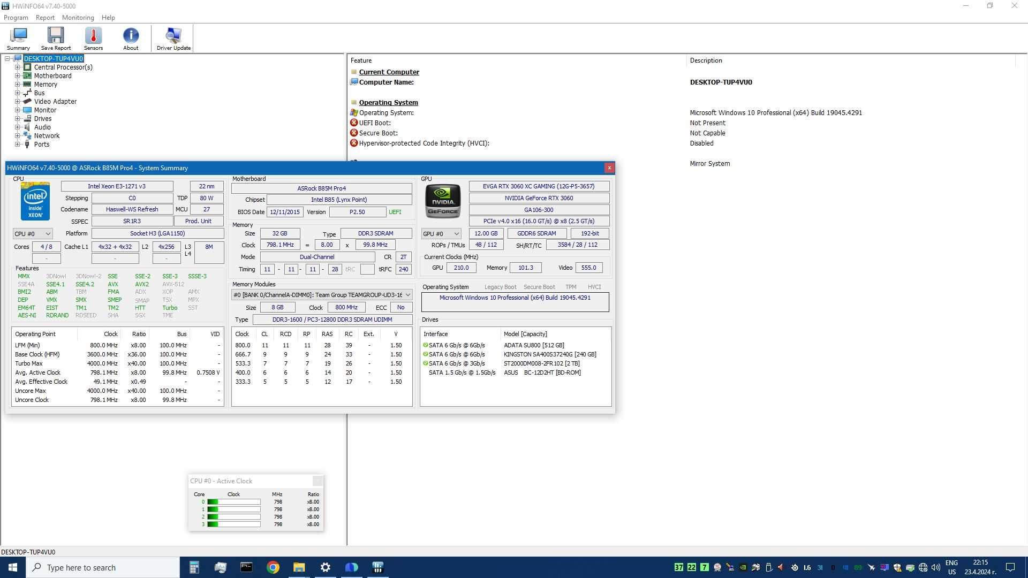This screenshot has height=578, width=1028.
Task: Expand the Video Adapter tree node
Action: (x=17, y=102)
